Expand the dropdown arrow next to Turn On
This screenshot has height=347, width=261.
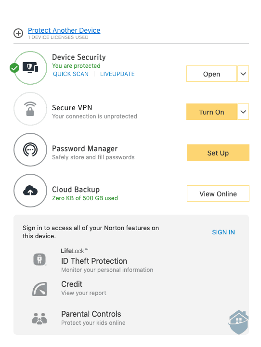(x=243, y=112)
